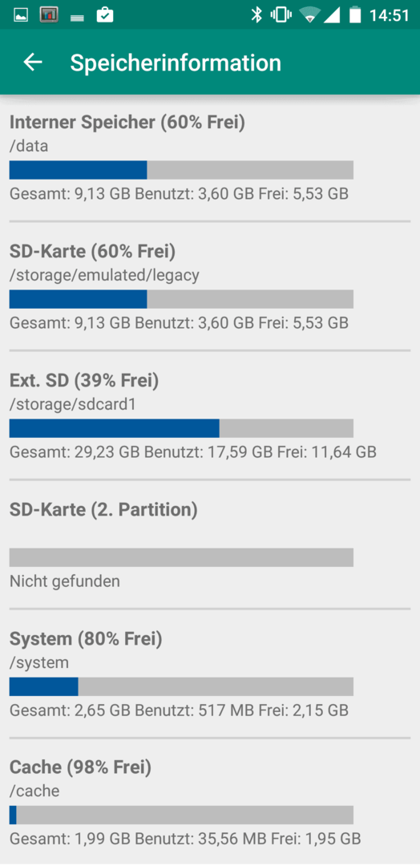
Task: Tap the battery icon in status bar
Action: coord(355,15)
